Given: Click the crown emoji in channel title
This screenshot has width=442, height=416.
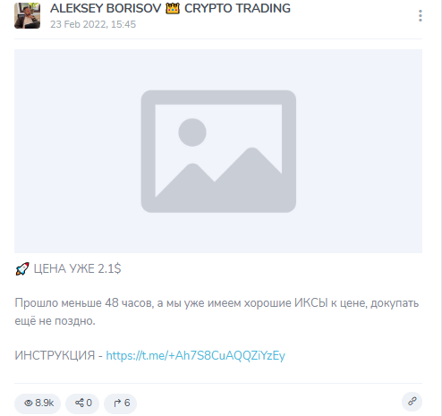Looking at the screenshot, I should pos(173,8).
